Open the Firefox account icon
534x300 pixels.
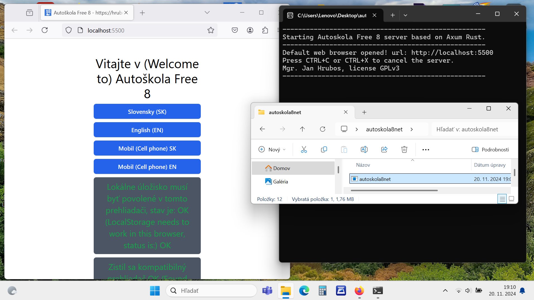[250, 30]
